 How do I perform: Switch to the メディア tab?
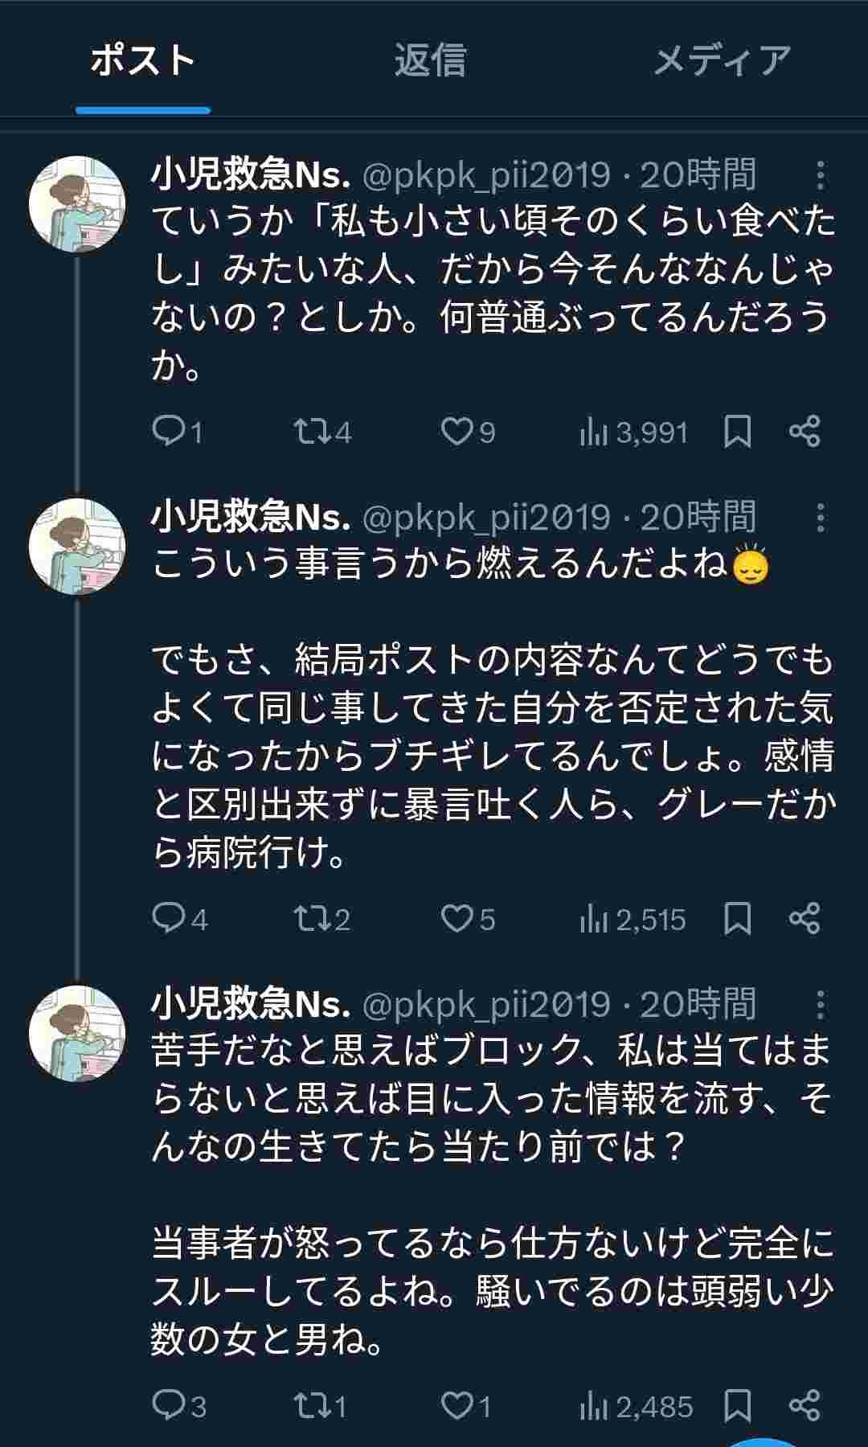coord(722,60)
